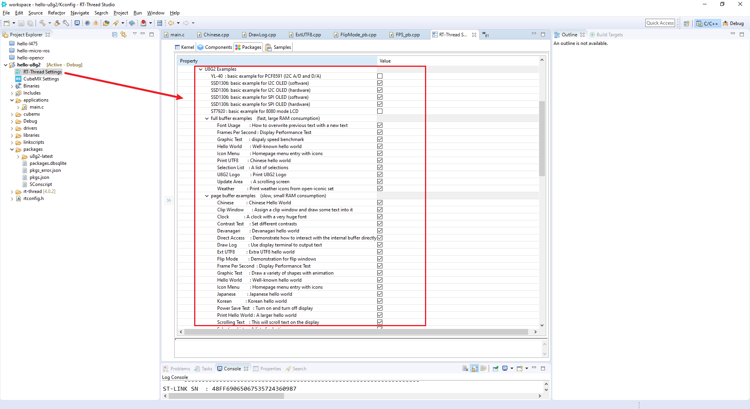Switch to the Samples settings tab
Image resolution: width=750 pixels, height=409 pixels.
[x=278, y=47]
